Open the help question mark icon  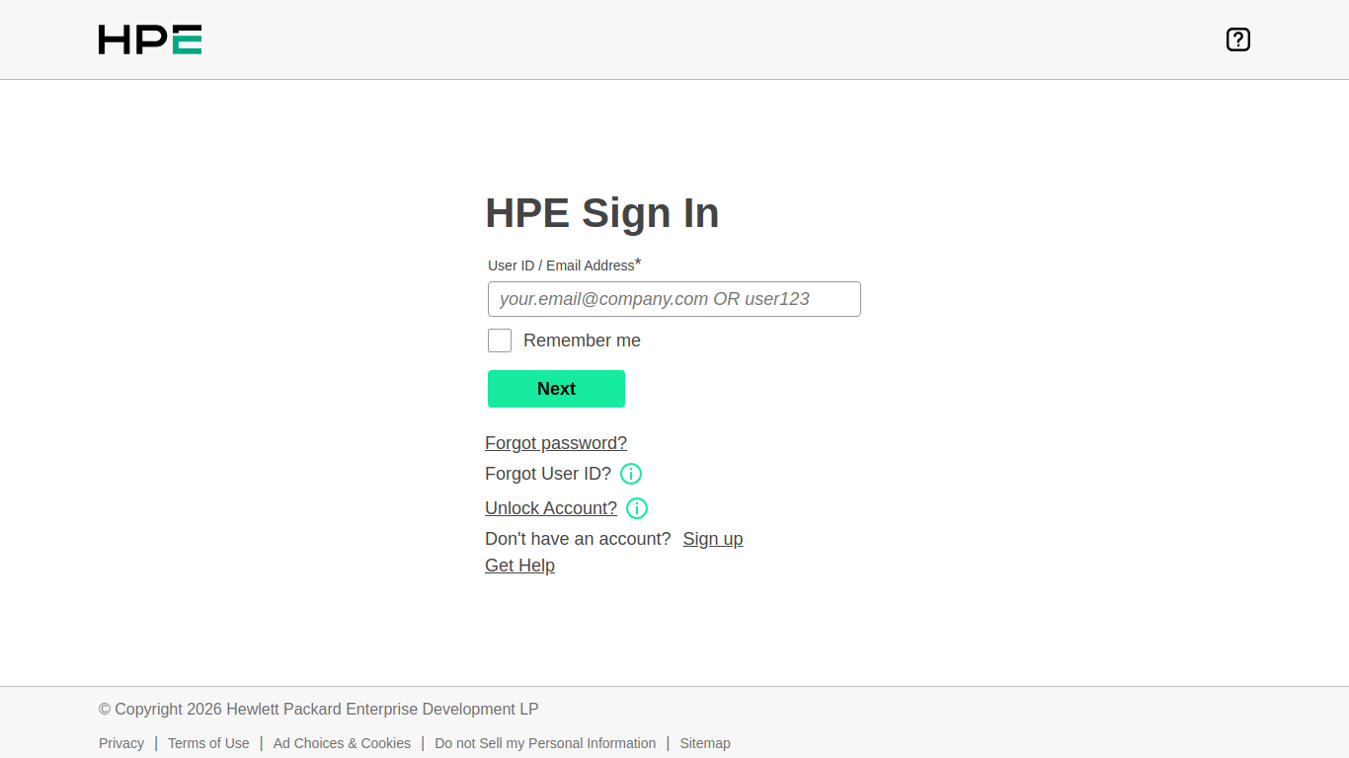tap(1238, 39)
